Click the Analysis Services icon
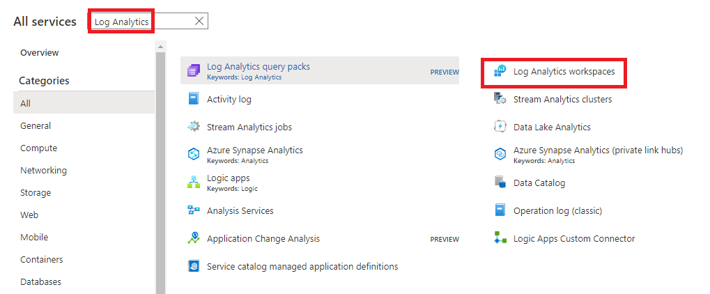 click(x=193, y=210)
